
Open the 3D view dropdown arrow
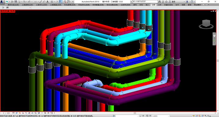[55, 2]
